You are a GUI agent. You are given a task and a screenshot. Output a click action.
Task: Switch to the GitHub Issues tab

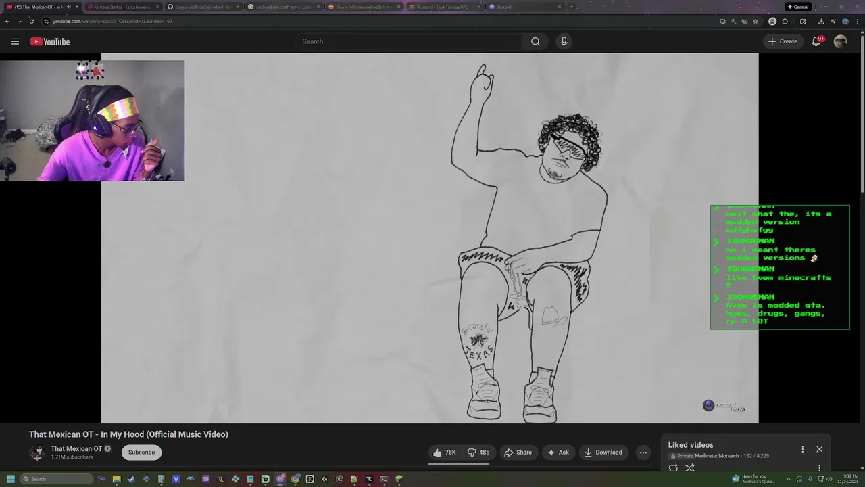tap(203, 7)
